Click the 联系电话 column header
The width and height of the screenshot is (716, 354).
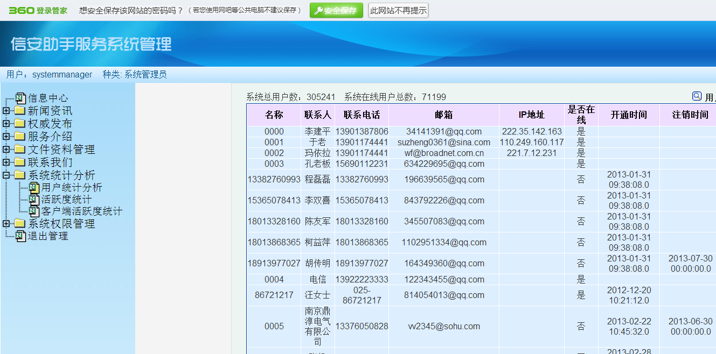coord(362,115)
